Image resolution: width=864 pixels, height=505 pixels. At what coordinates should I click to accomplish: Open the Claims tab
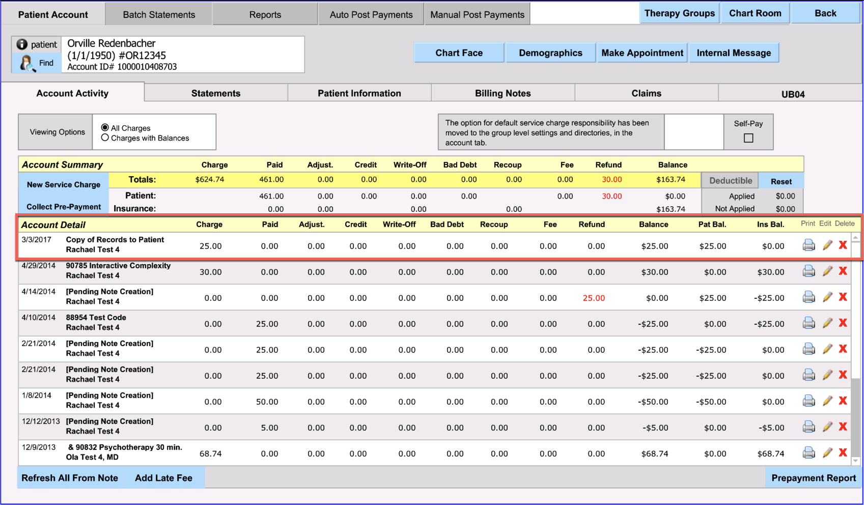[646, 93]
